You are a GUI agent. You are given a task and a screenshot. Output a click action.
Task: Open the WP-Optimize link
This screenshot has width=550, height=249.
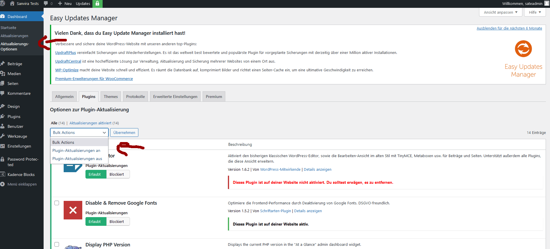(x=67, y=70)
